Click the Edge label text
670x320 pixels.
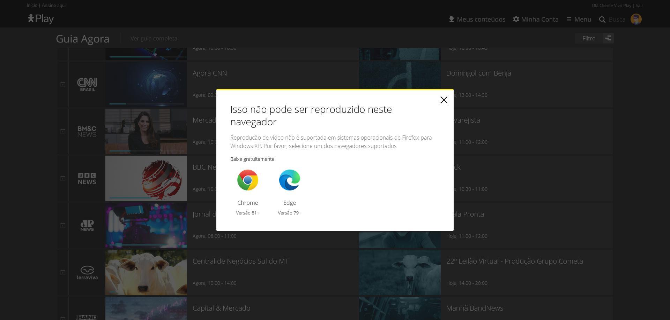pos(290,203)
